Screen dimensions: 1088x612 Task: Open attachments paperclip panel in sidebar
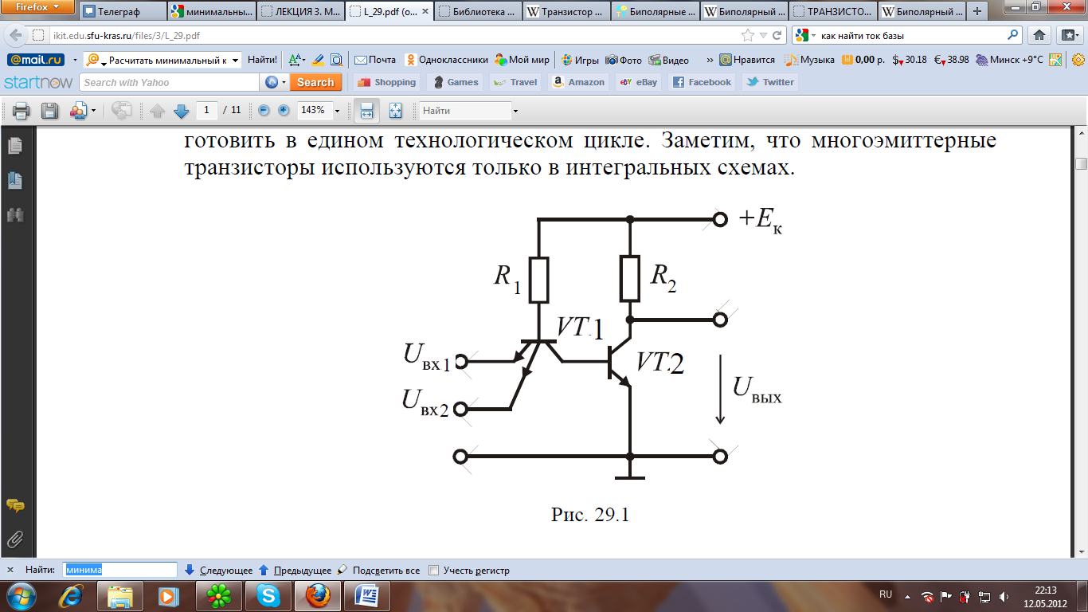15,540
